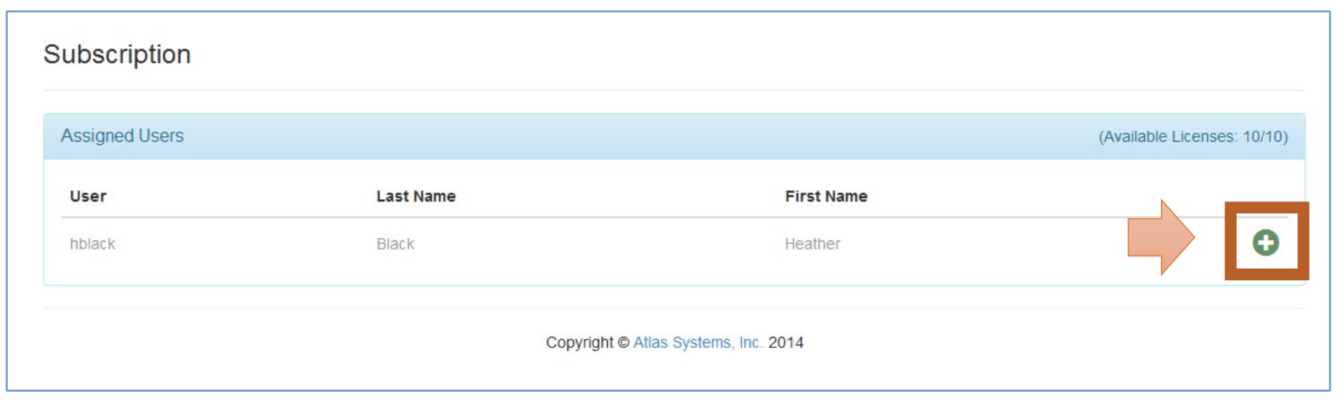This screenshot has width=1337, height=403.
Task: Select the Assigned Users panel title
Action: (x=122, y=136)
